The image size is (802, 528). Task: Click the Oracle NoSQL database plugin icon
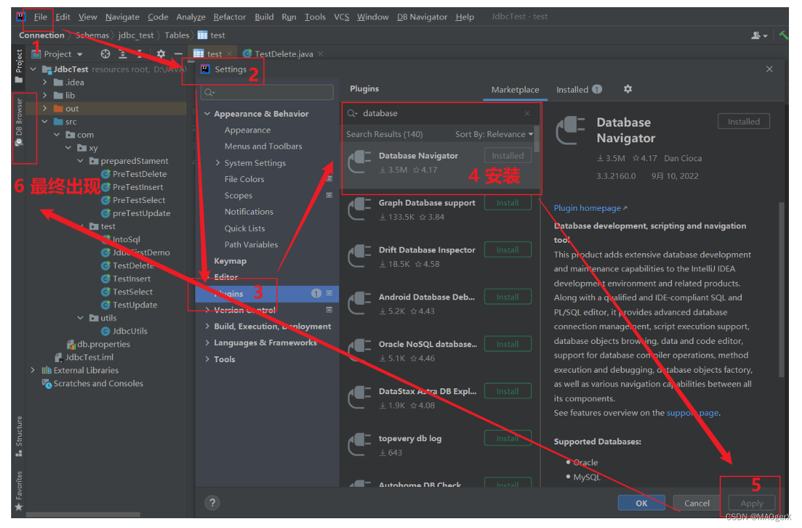tap(360, 350)
